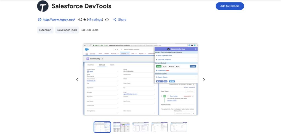Click the star icon beside 4.2 rating

(85, 20)
